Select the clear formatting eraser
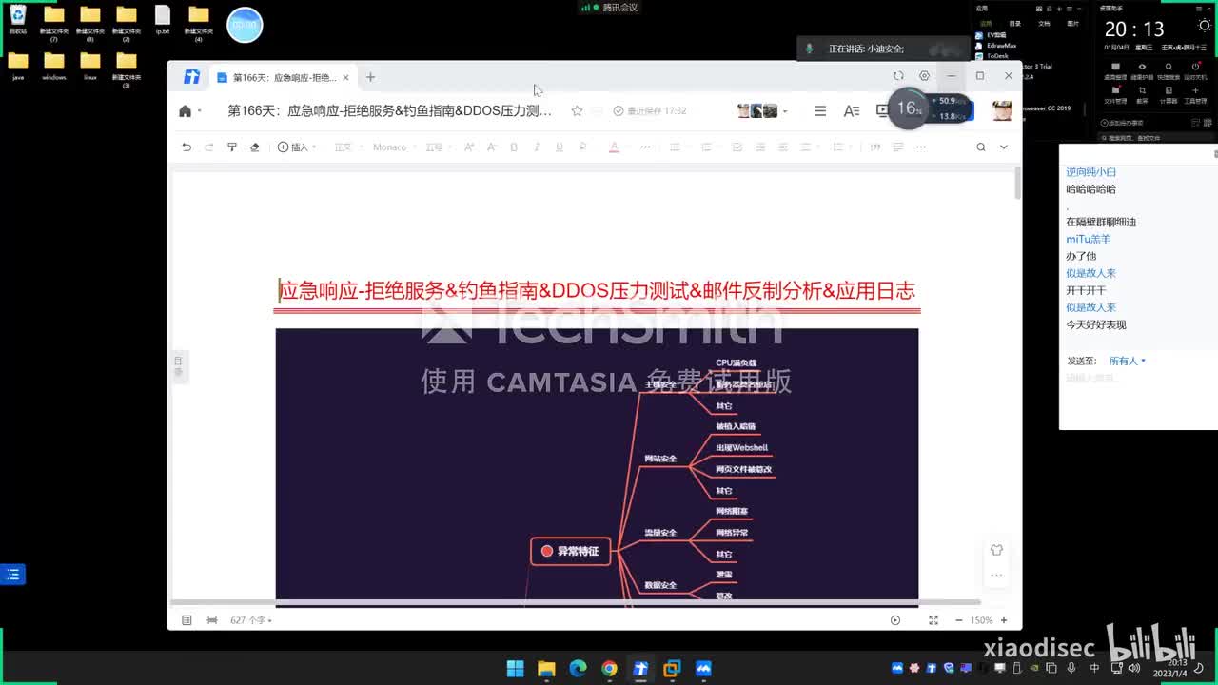Image resolution: width=1218 pixels, height=685 pixels. [x=254, y=147]
